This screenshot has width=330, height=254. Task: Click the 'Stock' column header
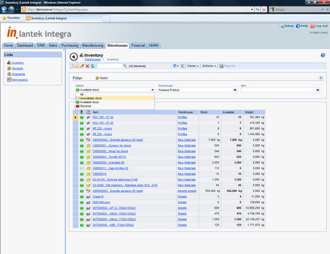[204, 112]
